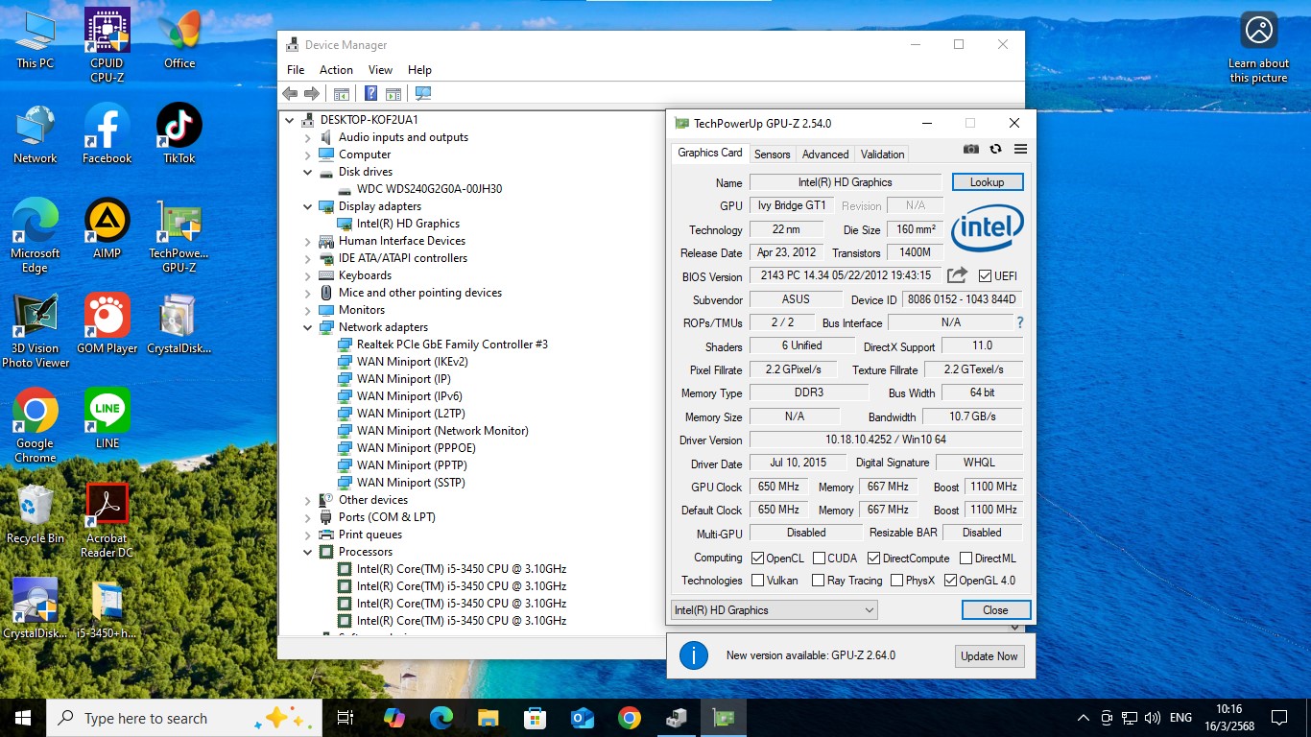The height and width of the screenshot is (737, 1311).
Task: Open the Acrobat Reader DC desktop icon
Action: (107, 520)
